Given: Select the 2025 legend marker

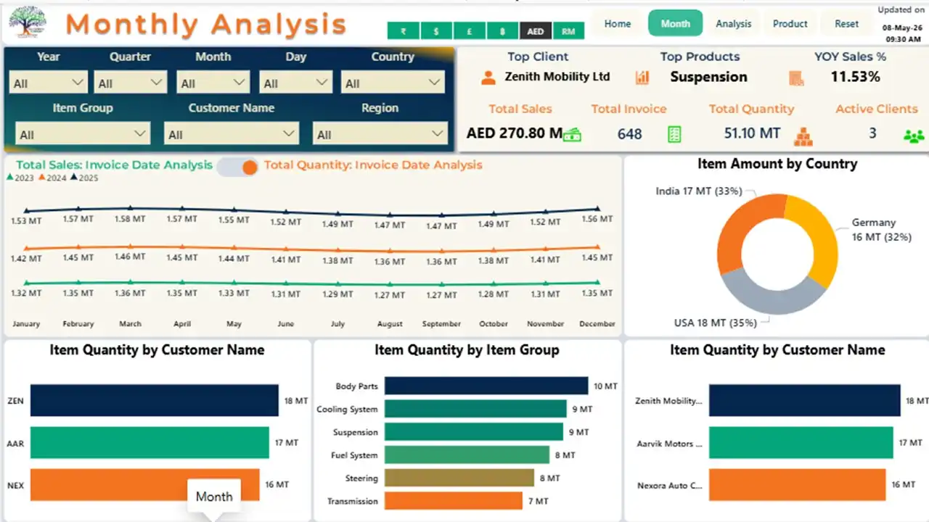Looking at the screenshot, I should coord(74,178).
